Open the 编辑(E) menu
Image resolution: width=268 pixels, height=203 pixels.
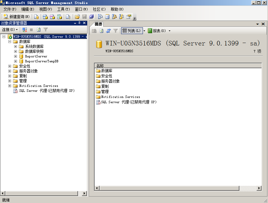tap(28, 9)
